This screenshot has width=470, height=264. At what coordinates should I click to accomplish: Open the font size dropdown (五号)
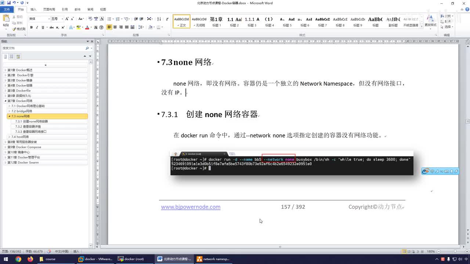62,19
